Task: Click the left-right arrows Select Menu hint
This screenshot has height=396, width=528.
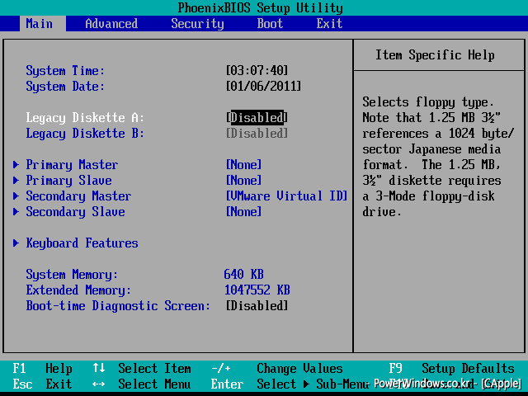Action: click(141, 384)
